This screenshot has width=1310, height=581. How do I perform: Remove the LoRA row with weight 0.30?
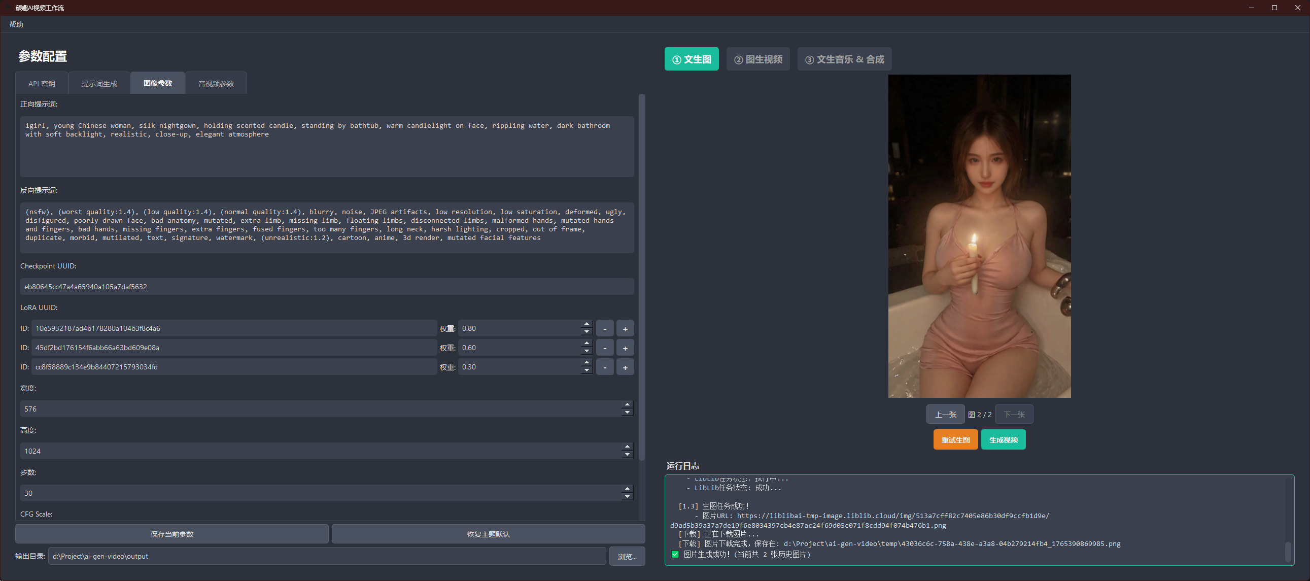pos(605,367)
